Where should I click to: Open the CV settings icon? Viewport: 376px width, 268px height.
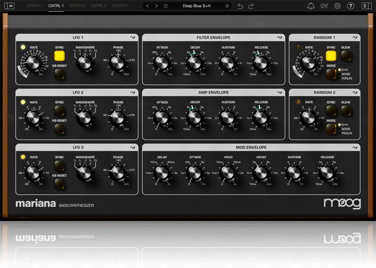tap(324, 6)
